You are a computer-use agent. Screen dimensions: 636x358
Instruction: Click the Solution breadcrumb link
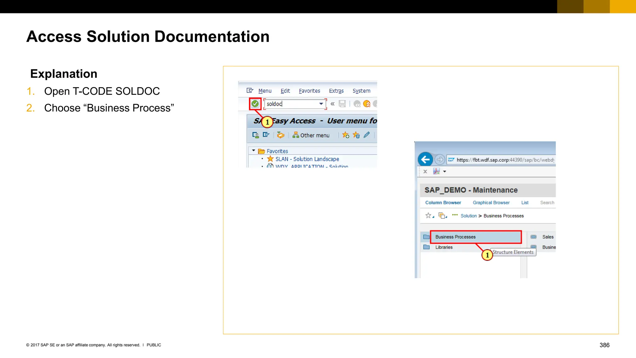(469, 216)
